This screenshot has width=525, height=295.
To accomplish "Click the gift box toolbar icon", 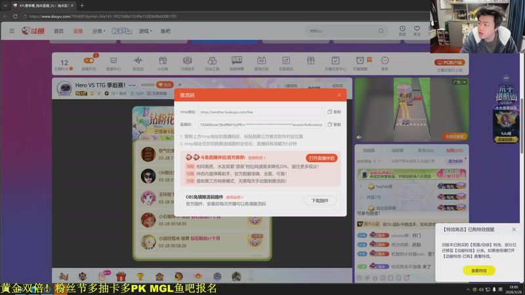I will (x=310, y=60).
